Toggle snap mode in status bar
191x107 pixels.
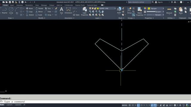coord(133,105)
